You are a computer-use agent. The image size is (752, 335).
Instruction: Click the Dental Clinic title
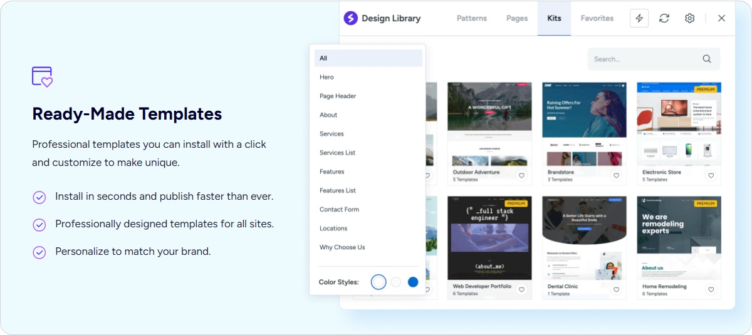pos(563,286)
